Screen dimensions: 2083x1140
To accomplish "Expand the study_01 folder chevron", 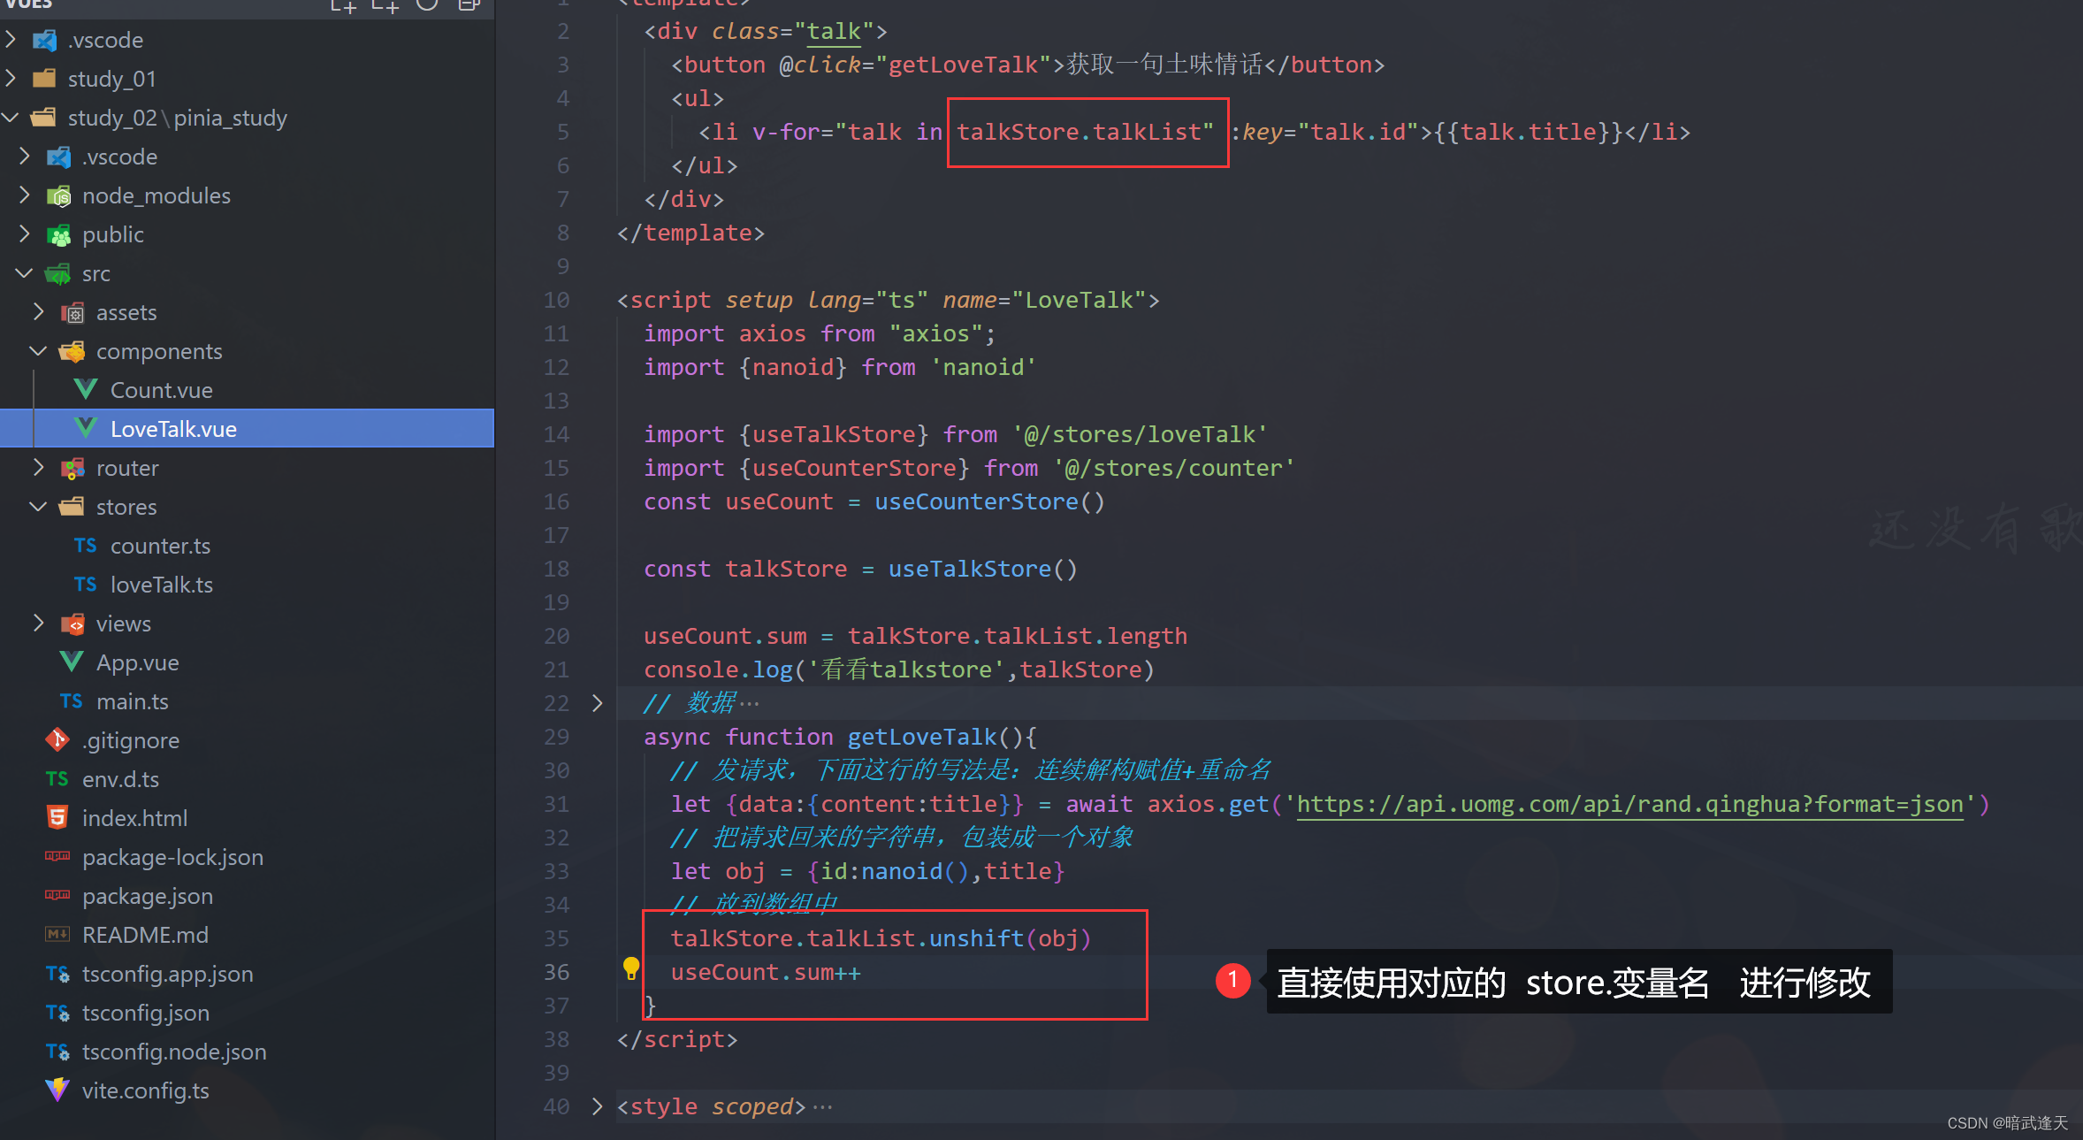I will click(x=11, y=79).
